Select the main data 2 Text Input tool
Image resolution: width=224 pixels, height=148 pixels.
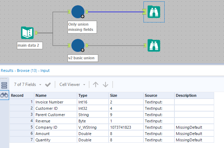click(x=27, y=33)
